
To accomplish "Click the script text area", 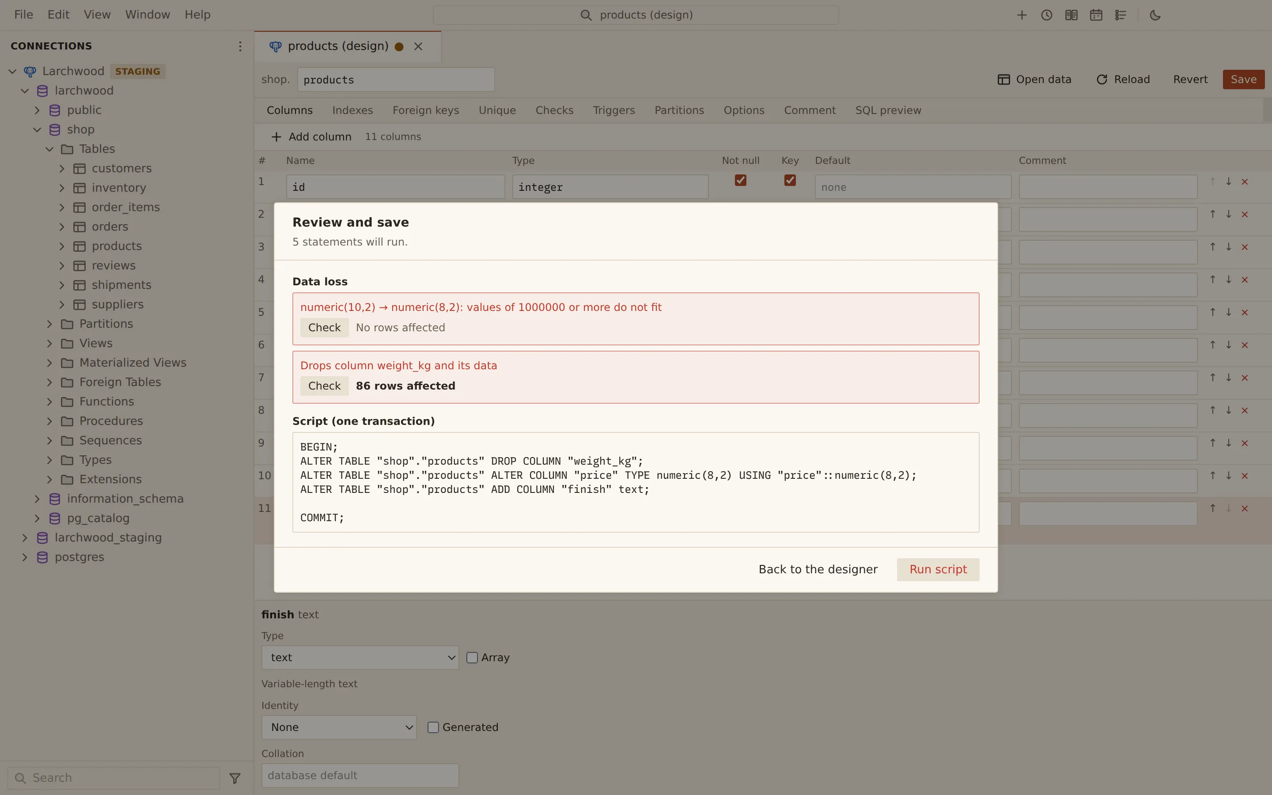I will [x=636, y=483].
